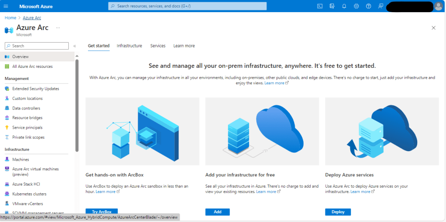Go to Home breadcrumb link
This screenshot has height=222, width=446.
click(10, 18)
